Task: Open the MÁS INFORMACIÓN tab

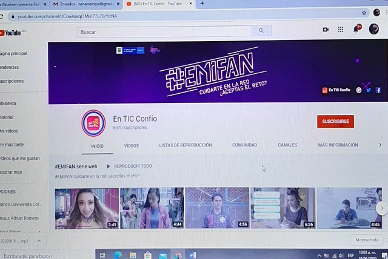Action: pos(338,145)
